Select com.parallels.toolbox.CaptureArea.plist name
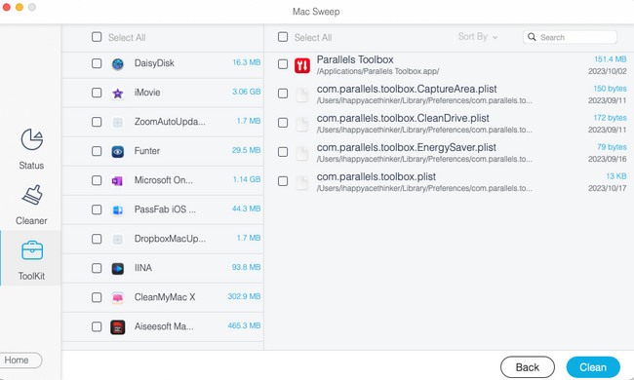Screen dimensions: 634x380 (x=407, y=89)
